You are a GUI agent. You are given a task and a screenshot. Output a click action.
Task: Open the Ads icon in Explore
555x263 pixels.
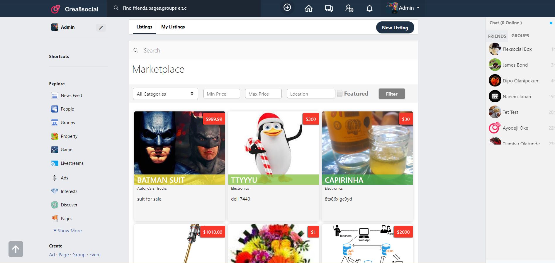click(x=55, y=178)
